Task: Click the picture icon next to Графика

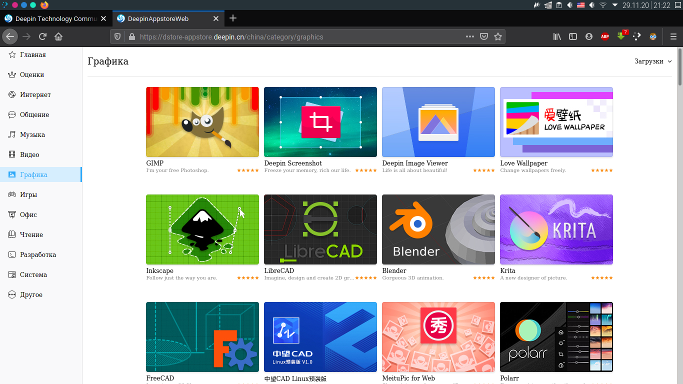Action: tap(12, 174)
